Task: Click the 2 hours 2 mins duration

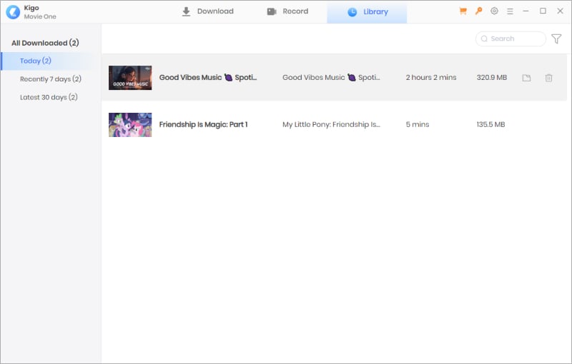Action: click(x=431, y=78)
